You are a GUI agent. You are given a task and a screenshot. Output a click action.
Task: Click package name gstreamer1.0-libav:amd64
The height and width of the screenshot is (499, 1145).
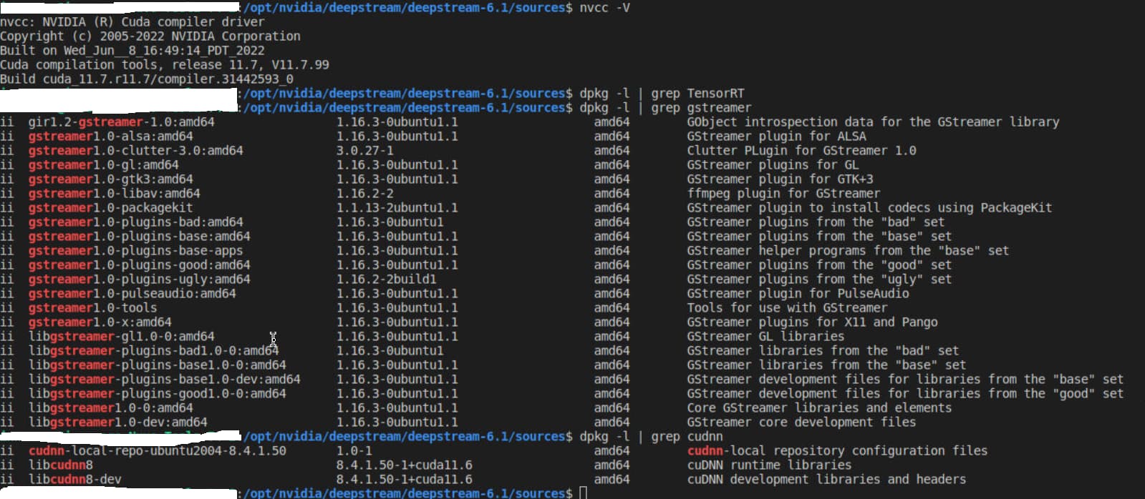pos(115,194)
